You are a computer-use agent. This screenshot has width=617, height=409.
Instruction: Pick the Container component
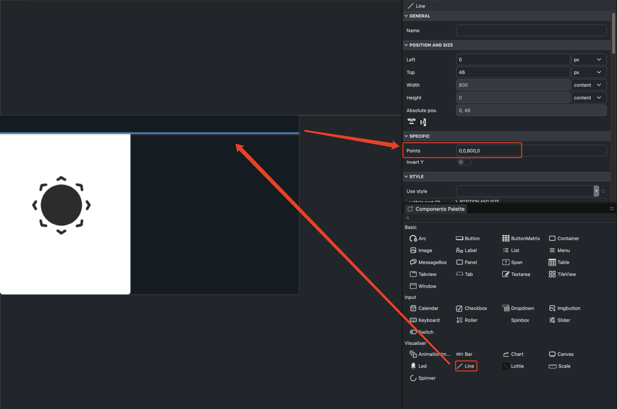564,238
